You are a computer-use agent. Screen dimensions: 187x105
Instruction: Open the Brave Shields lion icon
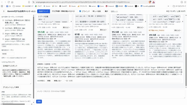pyautogui.click(x=150, y=2)
